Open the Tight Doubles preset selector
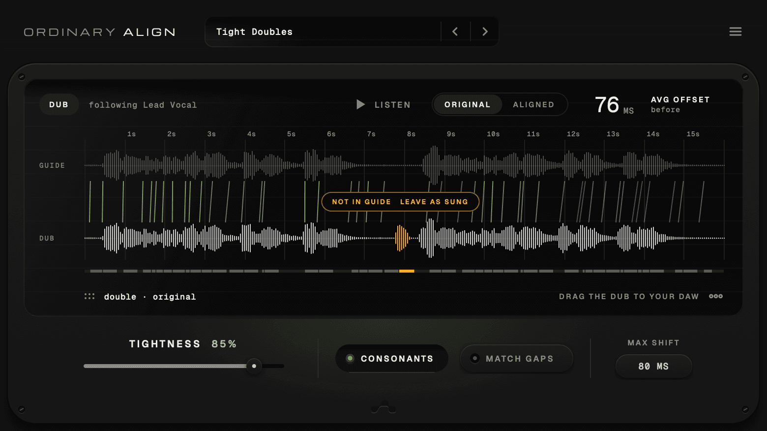This screenshot has height=431, width=767. [x=323, y=31]
